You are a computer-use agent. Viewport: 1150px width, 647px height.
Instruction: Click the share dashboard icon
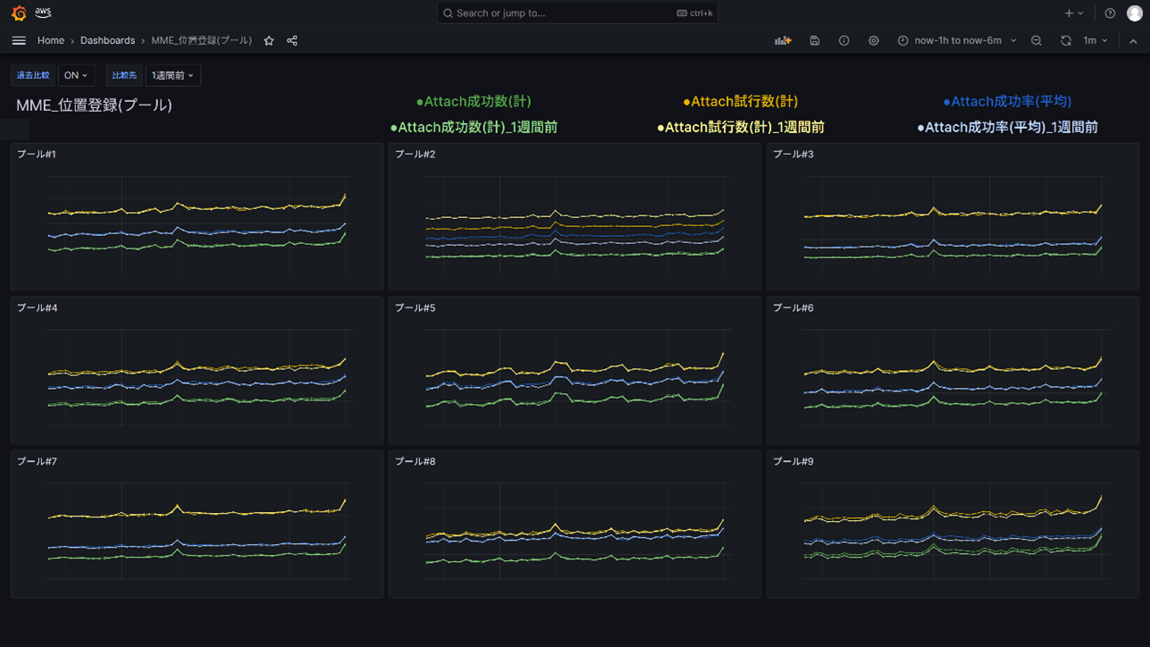[292, 41]
